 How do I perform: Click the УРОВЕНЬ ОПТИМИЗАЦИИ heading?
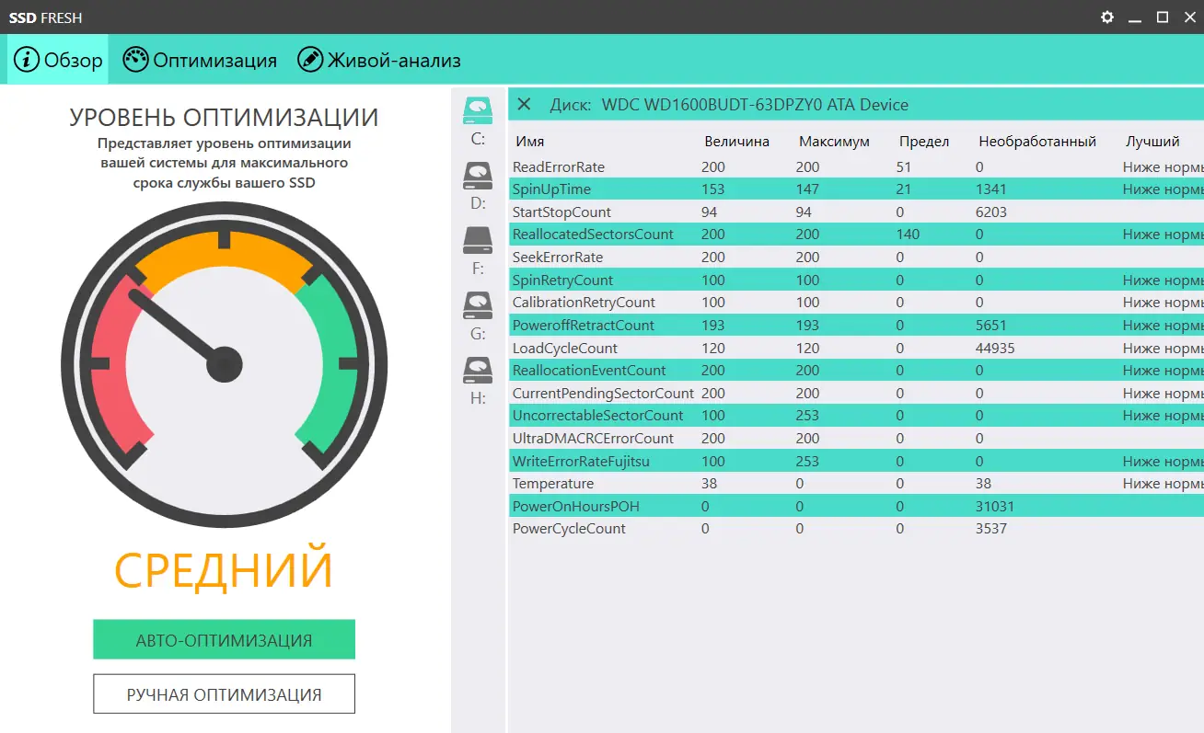224,118
